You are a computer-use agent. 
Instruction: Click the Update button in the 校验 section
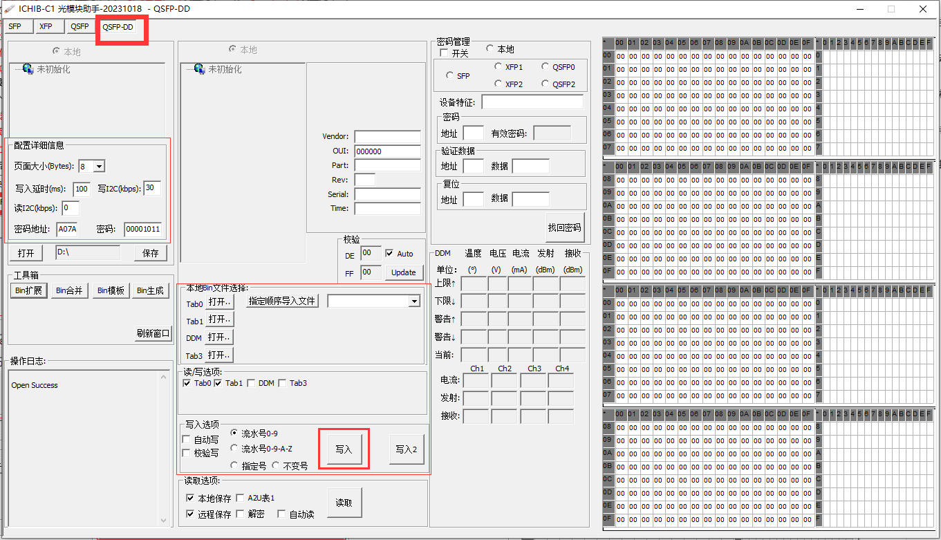tap(404, 272)
